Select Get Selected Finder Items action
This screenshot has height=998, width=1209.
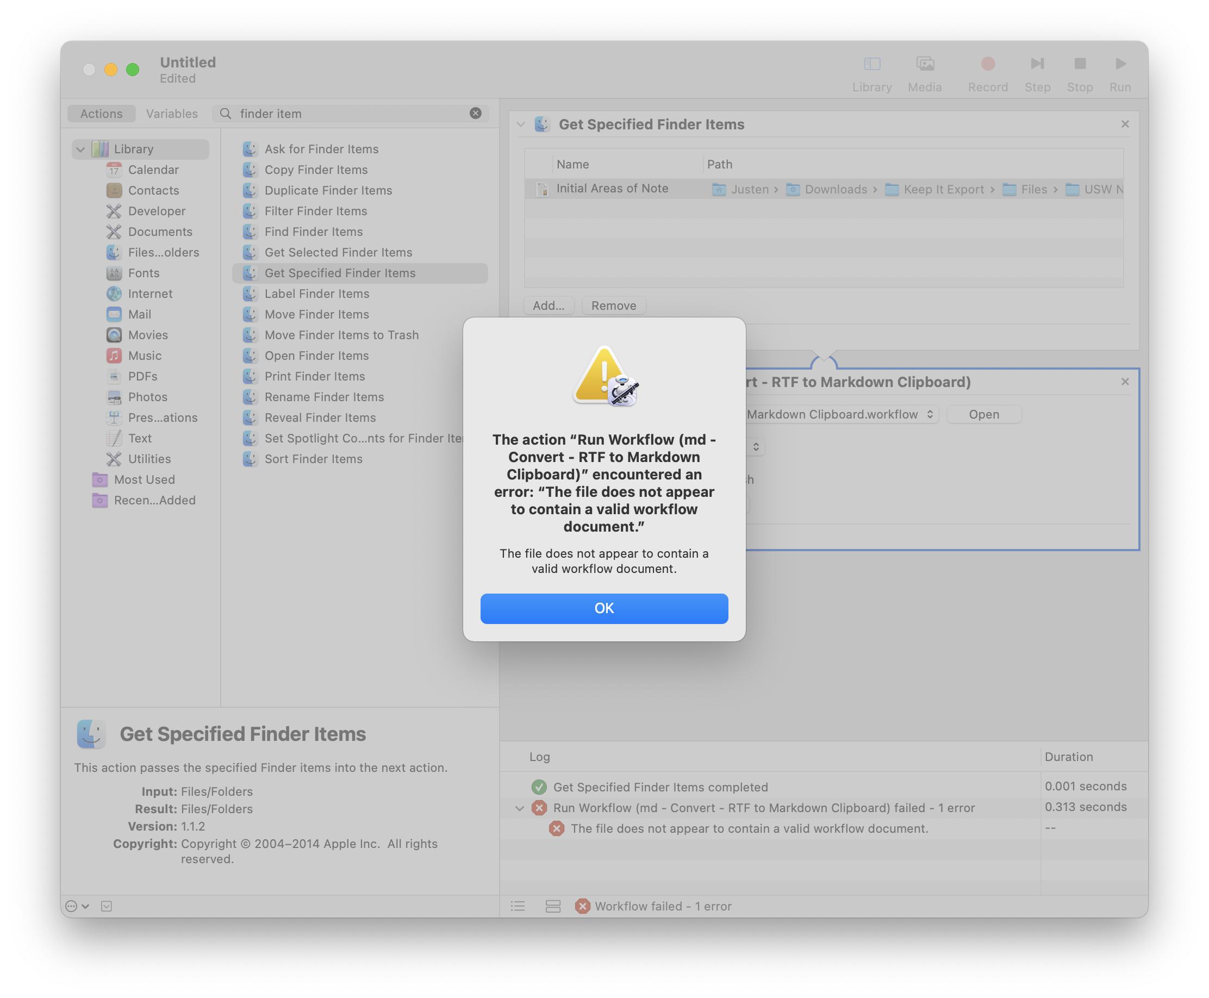click(338, 253)
